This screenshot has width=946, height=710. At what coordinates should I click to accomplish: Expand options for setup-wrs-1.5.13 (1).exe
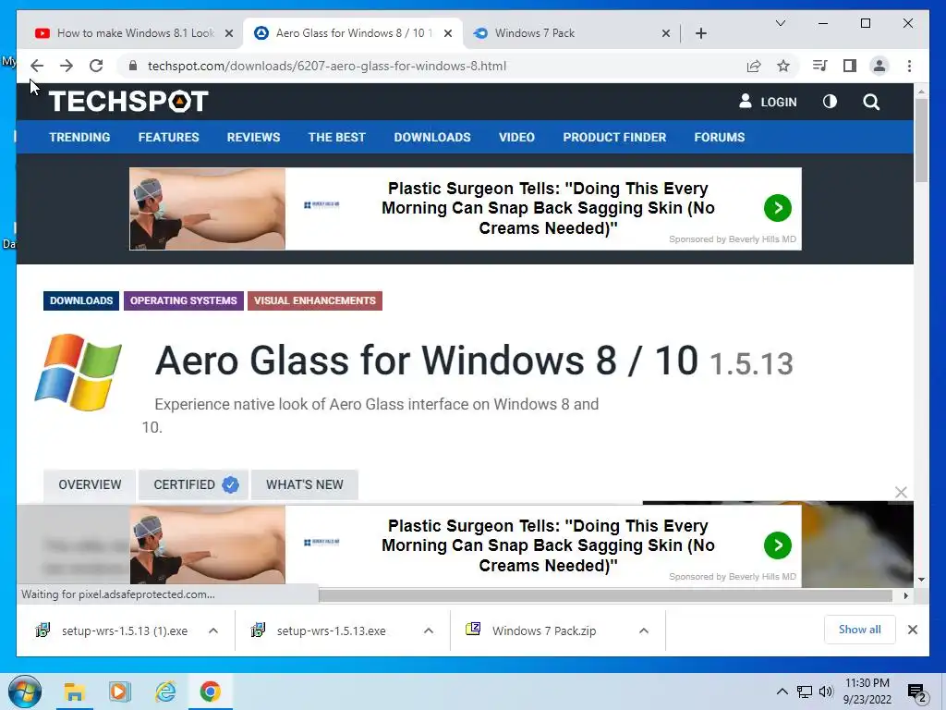pyautogui.click(x=213, y=630)
